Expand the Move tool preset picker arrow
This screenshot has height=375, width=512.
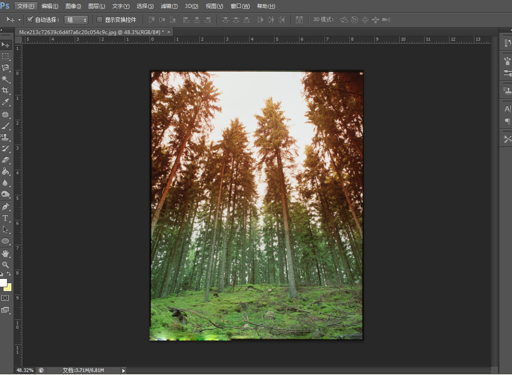[x=19, y=20]
